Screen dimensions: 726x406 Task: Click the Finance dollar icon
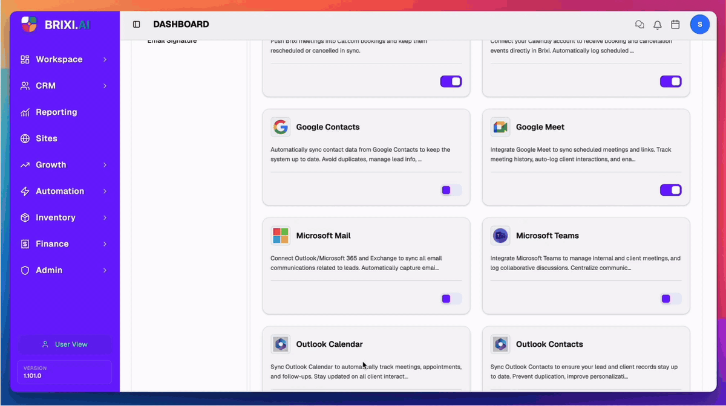[x=25, y=244]
